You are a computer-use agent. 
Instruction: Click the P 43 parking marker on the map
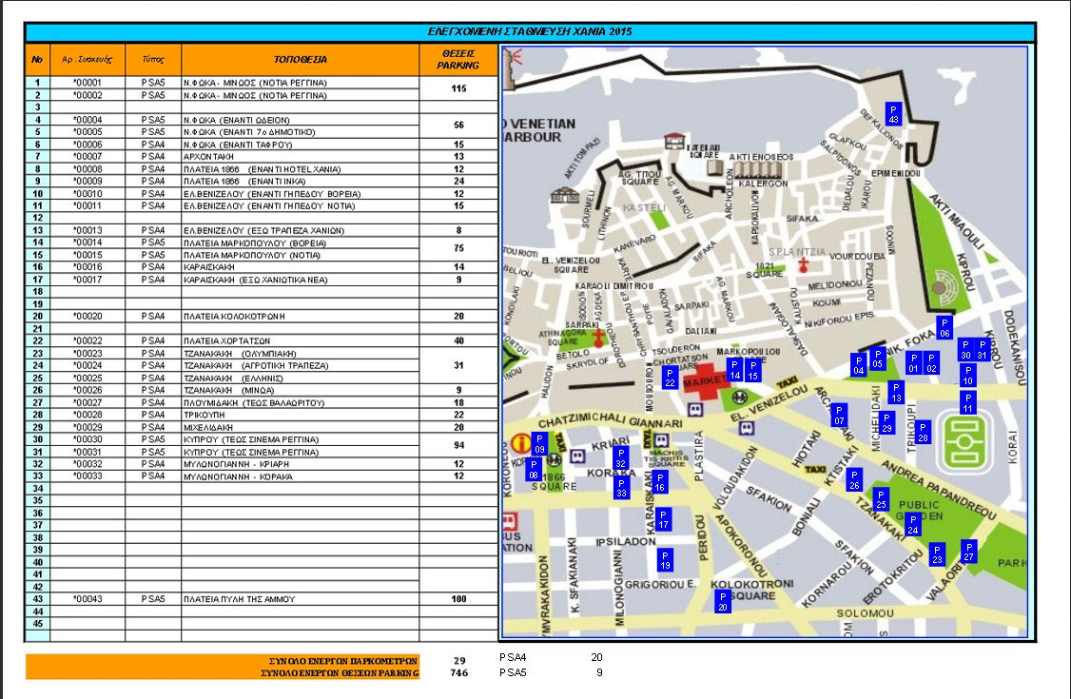click(x=893, y=113)
